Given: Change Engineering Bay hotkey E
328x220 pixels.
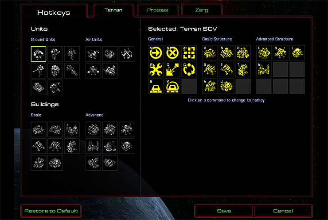Looking at the screenshot, I should click(x=226, y=69).
